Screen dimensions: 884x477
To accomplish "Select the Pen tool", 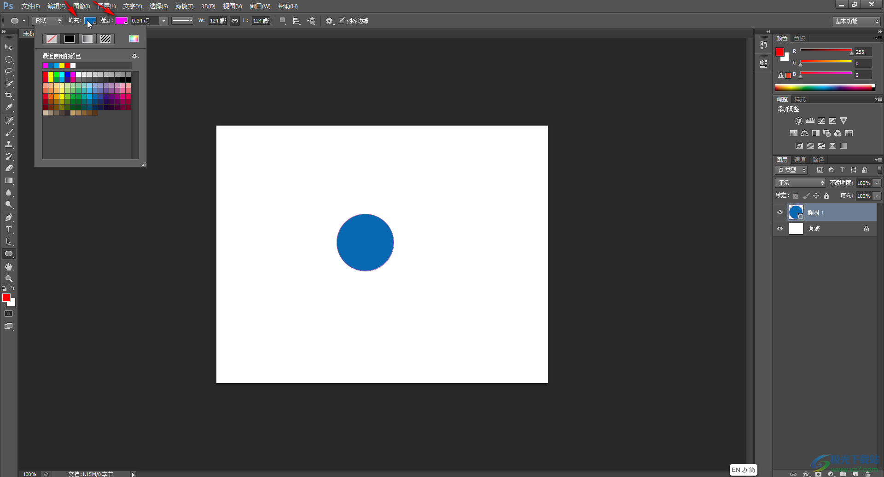I will coord(9,218).
